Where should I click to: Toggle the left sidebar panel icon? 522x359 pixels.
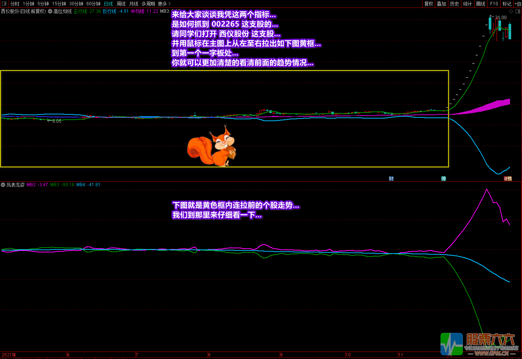pyautogui.click(x=4, y=4)
